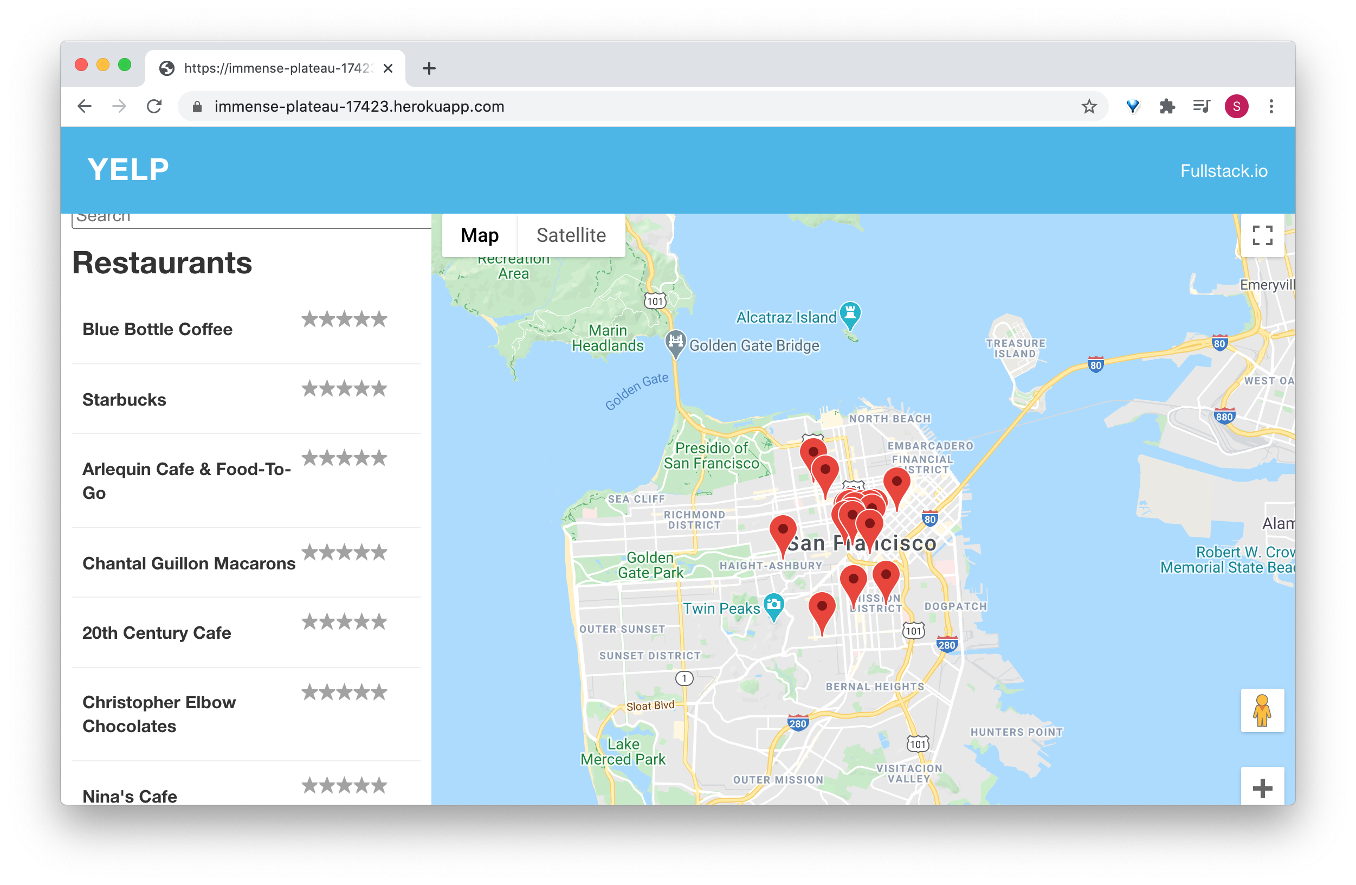This screenshot has height=885, width=1356.
Task: Open a new browser tab
Action: [429, 68]
